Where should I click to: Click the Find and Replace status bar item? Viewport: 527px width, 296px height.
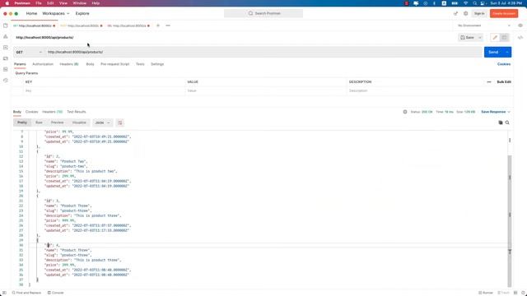tap(26, 293)
